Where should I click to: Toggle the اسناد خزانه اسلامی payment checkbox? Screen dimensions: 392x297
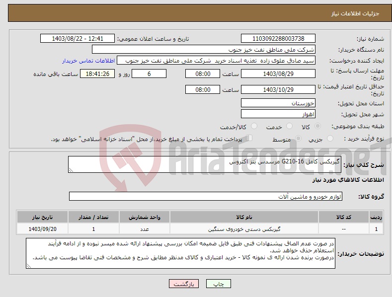[x=249, y=138]
